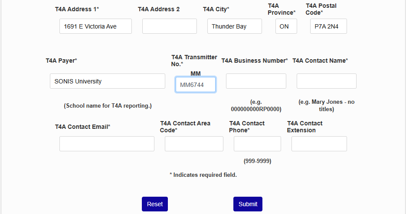Viewport: 406px width, 214px height.
Task: Select the T4A Contact Extension field
Action: [x=319, y=144]
